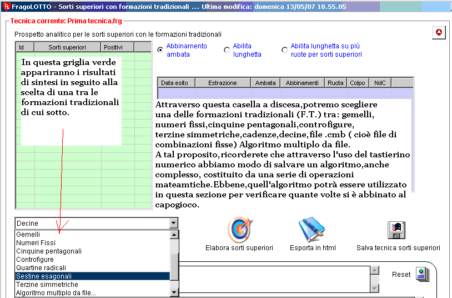Choose Sestine esagonali from the list
The height and width of the screenshot is (298, 452).
tap(44, 276)
